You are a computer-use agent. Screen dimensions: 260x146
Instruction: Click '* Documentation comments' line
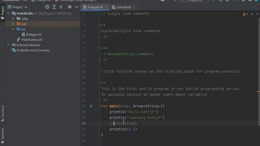point(128,54)
